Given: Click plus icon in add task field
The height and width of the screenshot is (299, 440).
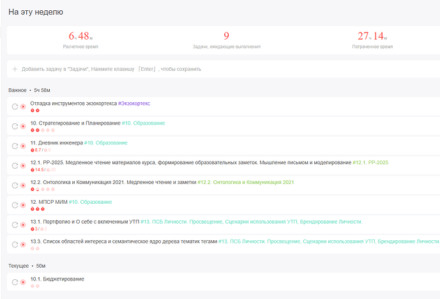Looking at the screenshot, I should [15, 69].
